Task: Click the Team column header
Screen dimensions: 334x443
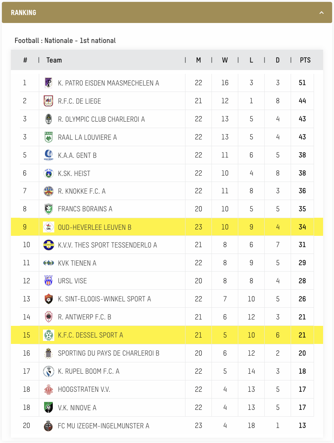Action: point(54,60)
